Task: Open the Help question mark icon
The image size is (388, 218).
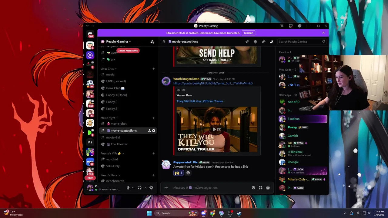Action: [x=299, y=26]
